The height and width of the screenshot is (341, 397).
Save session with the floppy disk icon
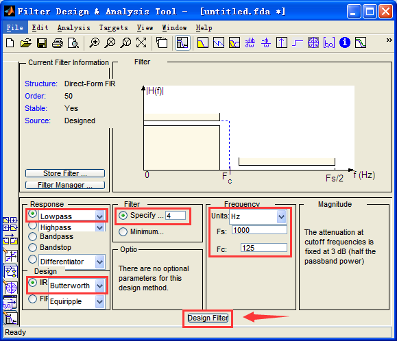[x=42, y=42]
